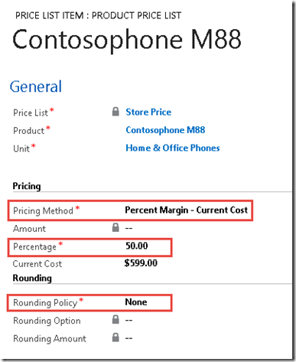Select the Pricing Method value field
The image size is (296, 362).
[186, 210]
